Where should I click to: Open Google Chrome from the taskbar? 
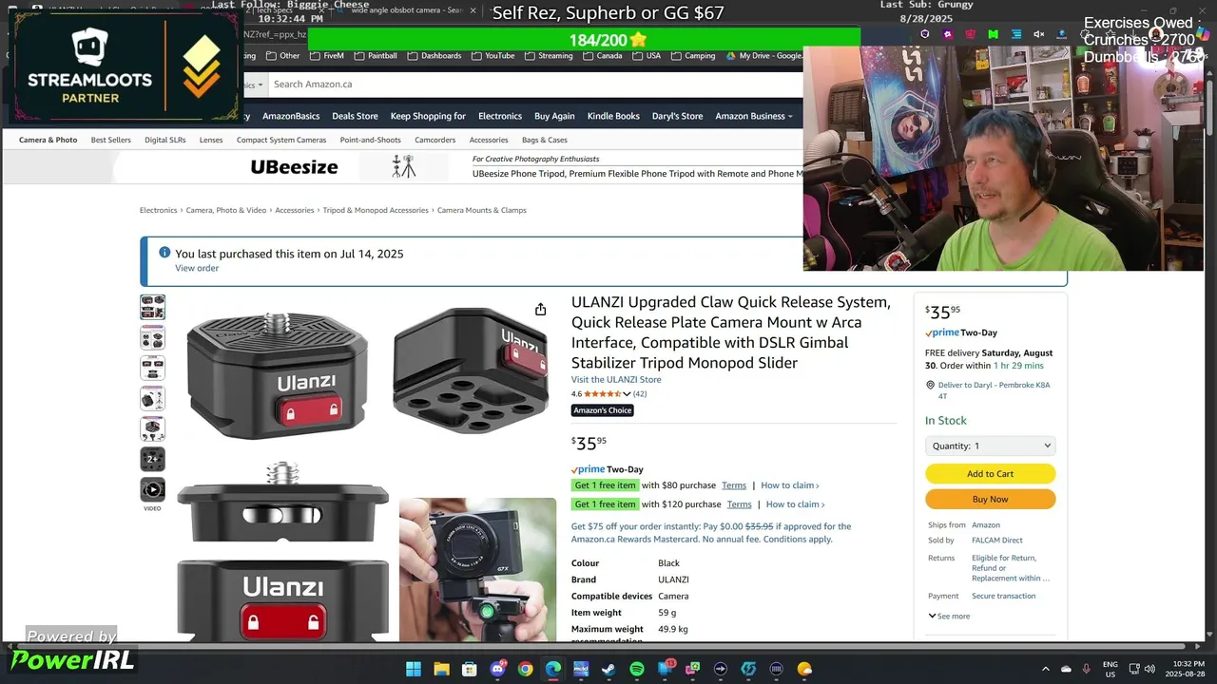coord(525,669)
